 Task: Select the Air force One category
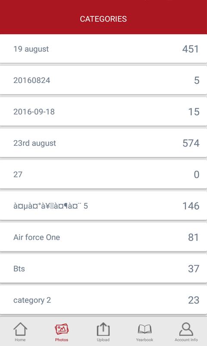pos(103,237)
